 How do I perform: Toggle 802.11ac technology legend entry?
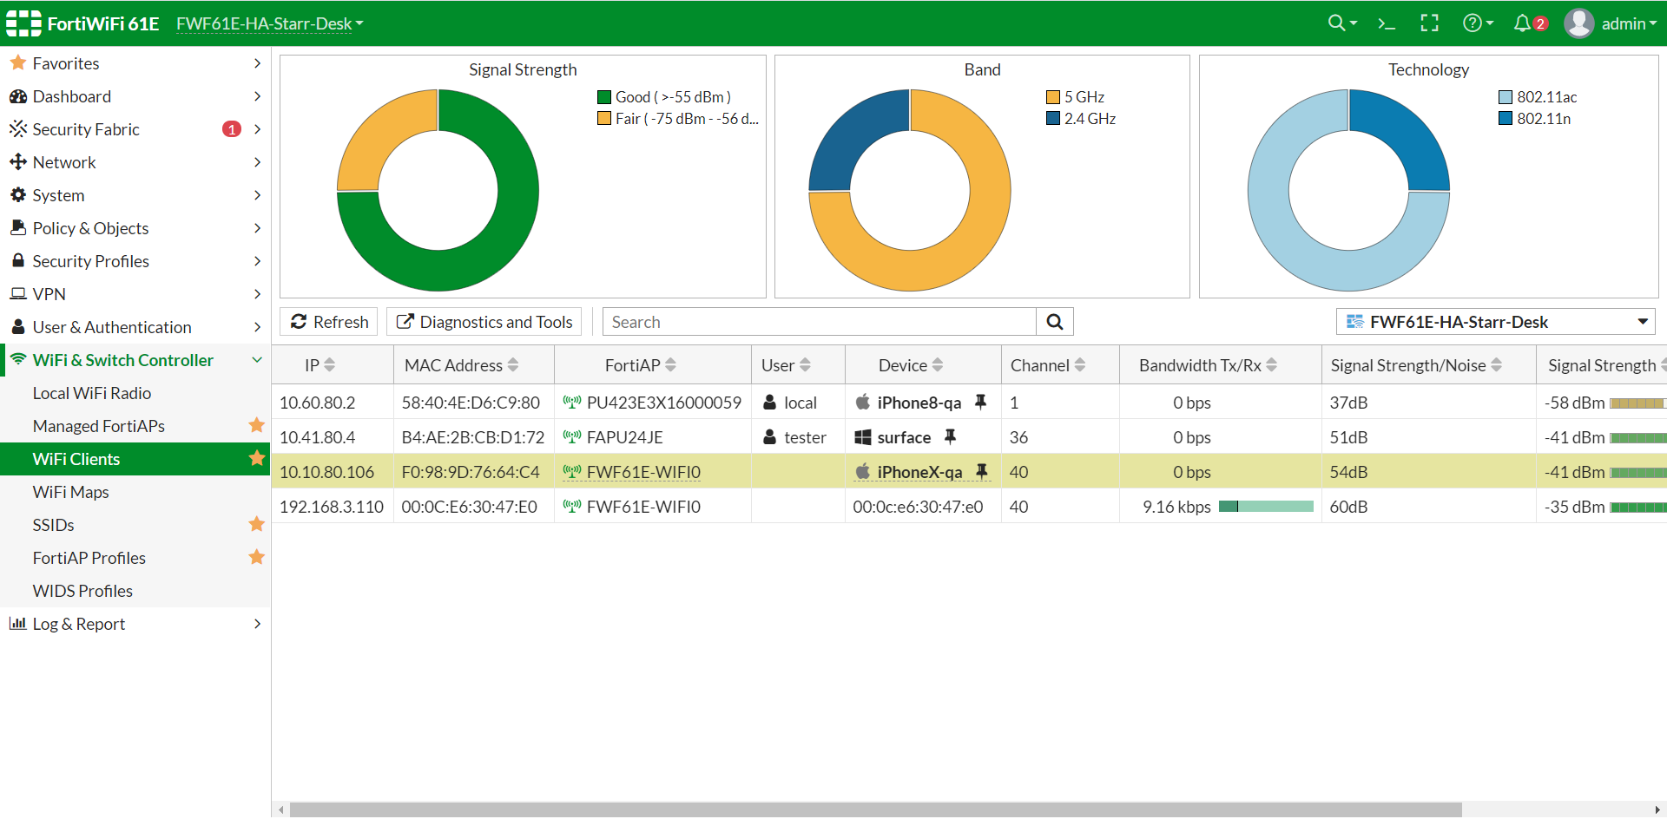click(x=1538, y=97)
